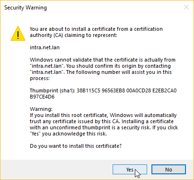Click the yellow warning triangle icon

[18, 34]
